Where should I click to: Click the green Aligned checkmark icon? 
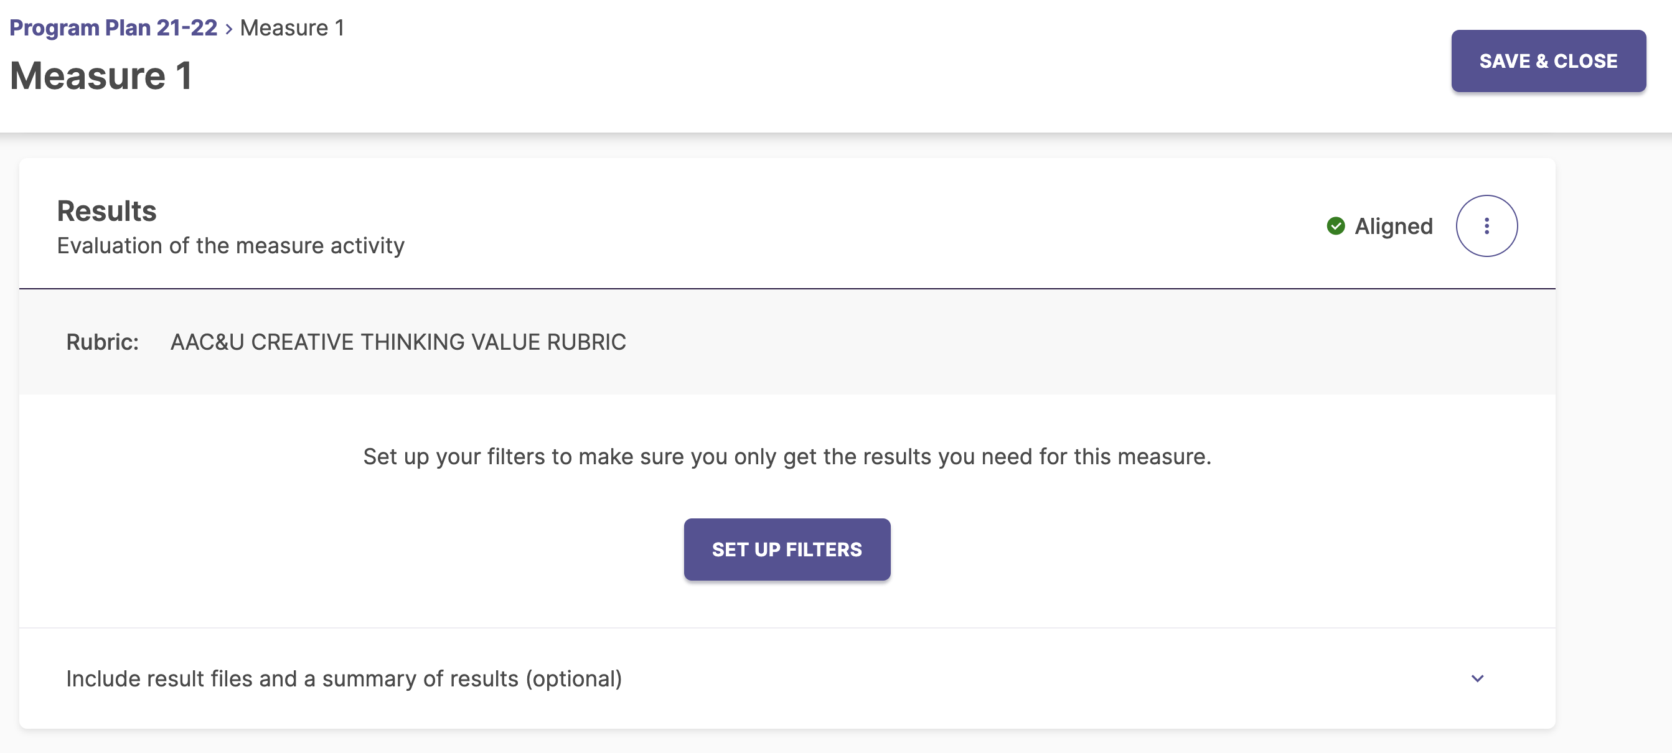coord(1336,226)
